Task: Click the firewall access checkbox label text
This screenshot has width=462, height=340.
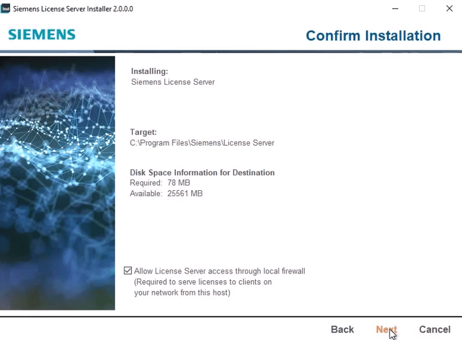Action: pyautogui.click(x=220, y=271)
